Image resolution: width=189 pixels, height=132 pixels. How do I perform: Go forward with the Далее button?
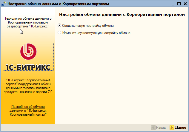coord(178,128)
